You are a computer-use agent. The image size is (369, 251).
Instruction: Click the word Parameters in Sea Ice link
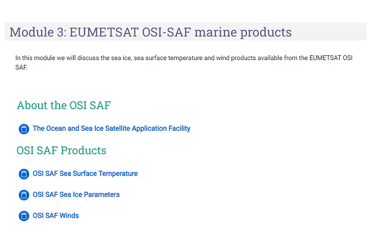102,194
